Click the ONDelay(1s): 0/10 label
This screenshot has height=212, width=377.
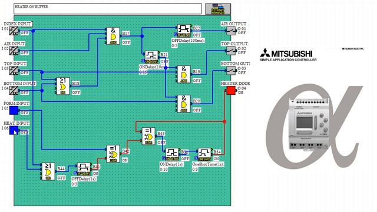(171, 167)
